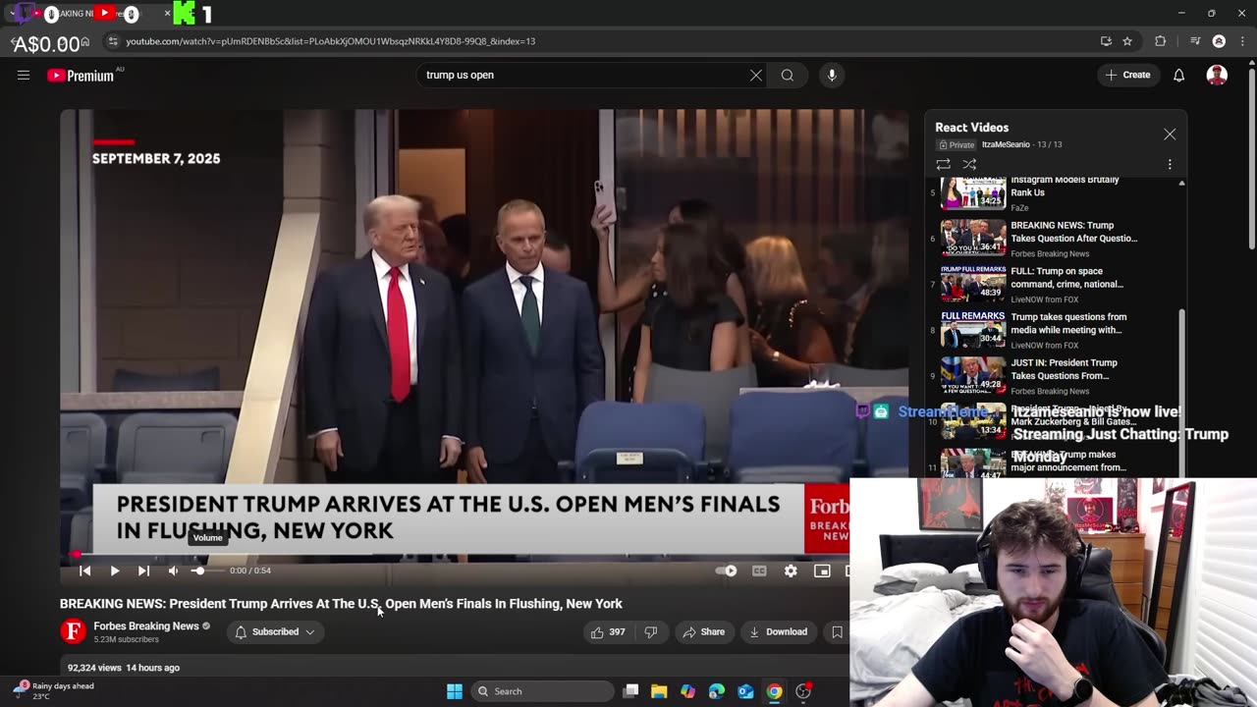This screenshot has height=707, width=1257.
Task: Toggle closed captions (CC) in the player
Action: [x=759, y=571]
